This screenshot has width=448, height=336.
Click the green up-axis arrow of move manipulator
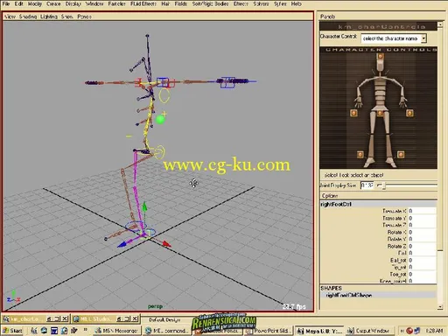pyautogui.click(x=144, y=206)
